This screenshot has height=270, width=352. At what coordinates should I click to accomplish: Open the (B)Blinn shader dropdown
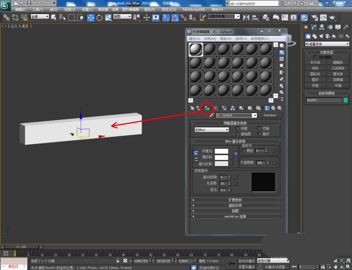212,130
